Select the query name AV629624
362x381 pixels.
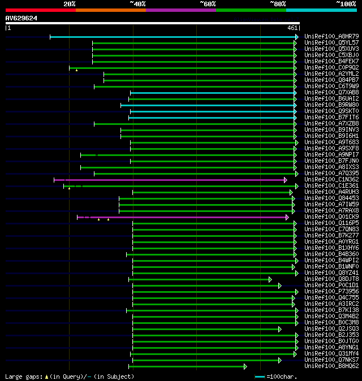click(x=21, y=18)
